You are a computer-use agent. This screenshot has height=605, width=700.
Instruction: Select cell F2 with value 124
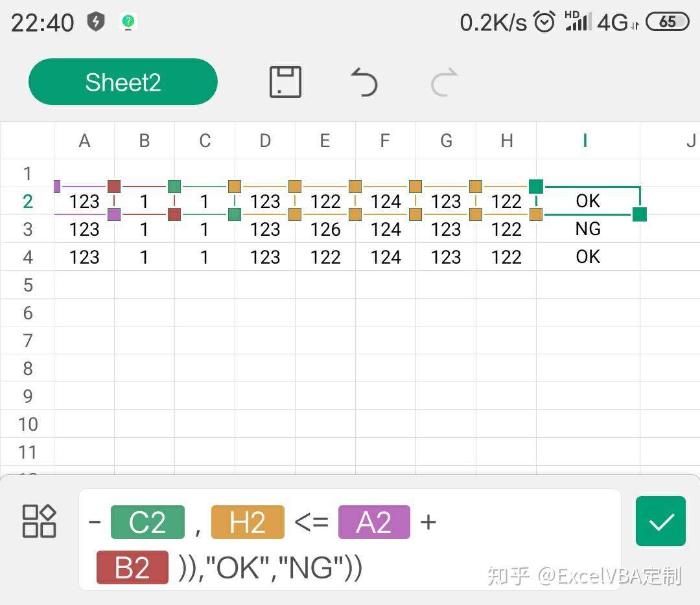point(386,201)
